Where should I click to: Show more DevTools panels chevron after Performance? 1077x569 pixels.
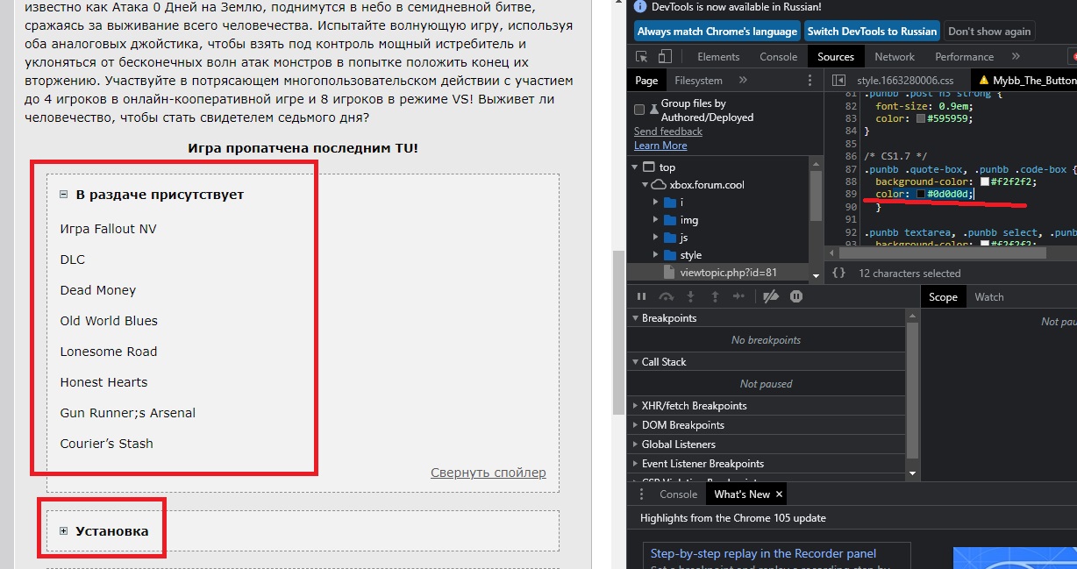1016,57
